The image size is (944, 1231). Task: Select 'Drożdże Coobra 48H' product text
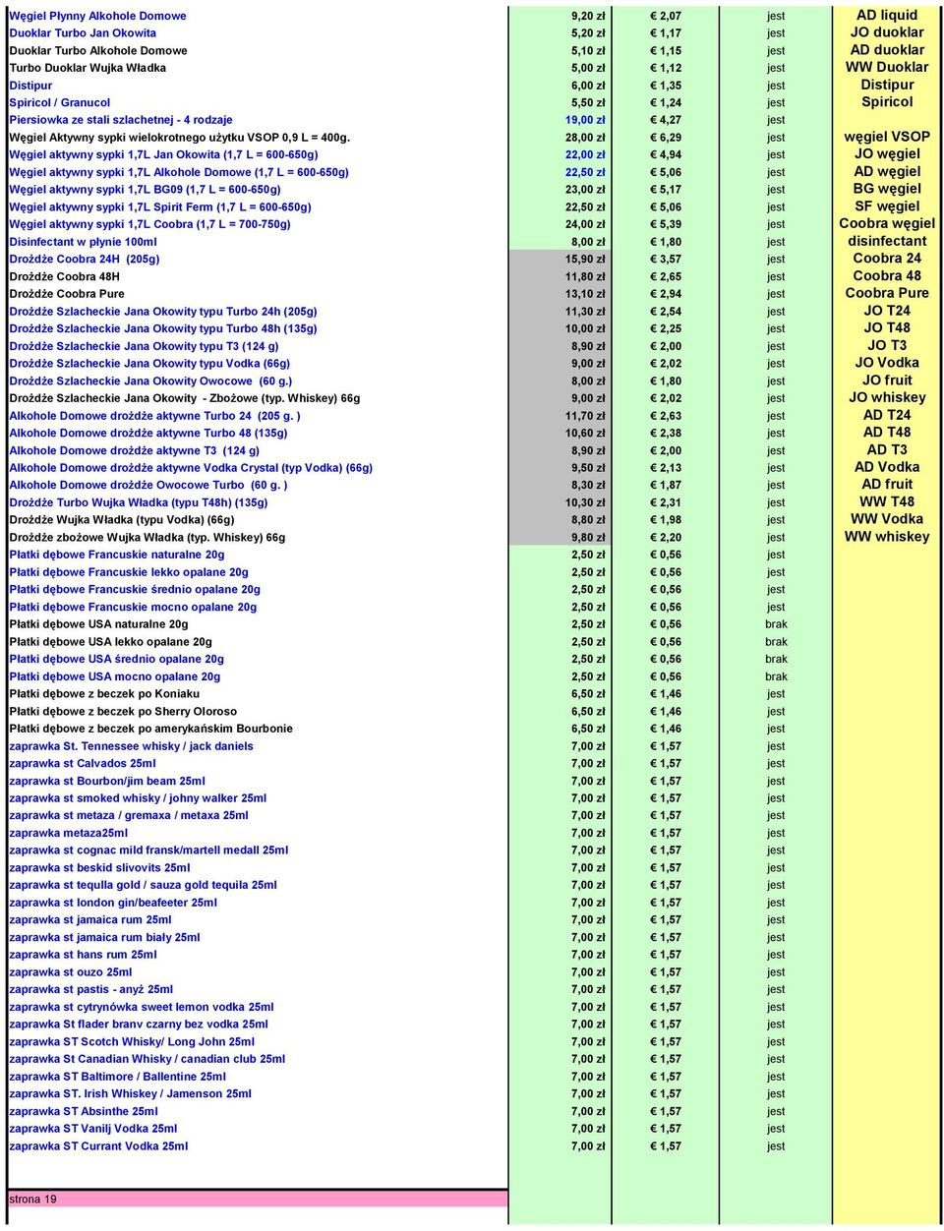tap(64, 277)
